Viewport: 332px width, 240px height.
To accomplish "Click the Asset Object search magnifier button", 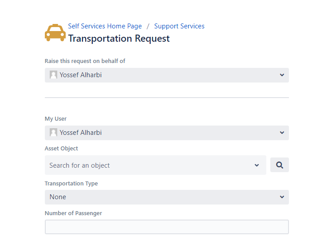I will tap(280, 165).
